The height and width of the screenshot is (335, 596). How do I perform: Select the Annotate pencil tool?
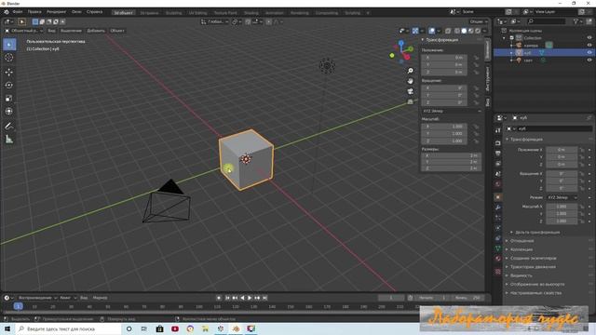pos(9,127)
